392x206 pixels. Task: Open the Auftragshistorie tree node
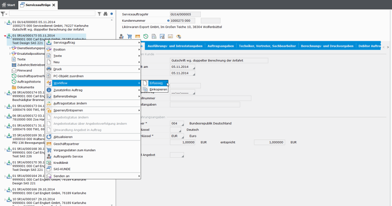pos(29,81)
